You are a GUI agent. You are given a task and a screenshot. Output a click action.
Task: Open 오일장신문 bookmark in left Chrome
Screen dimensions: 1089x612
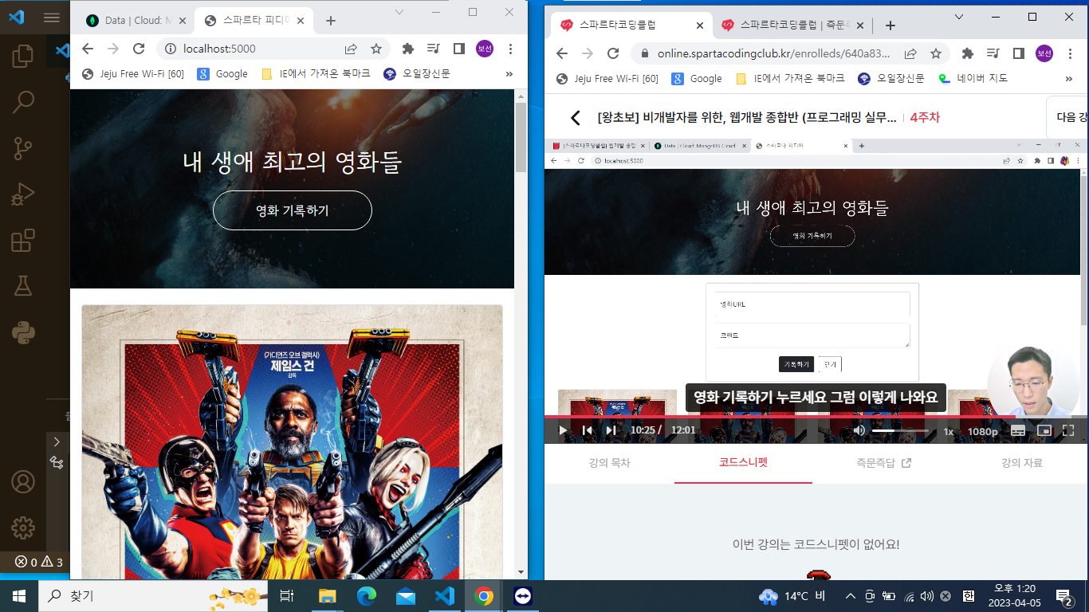pos(417,74)
